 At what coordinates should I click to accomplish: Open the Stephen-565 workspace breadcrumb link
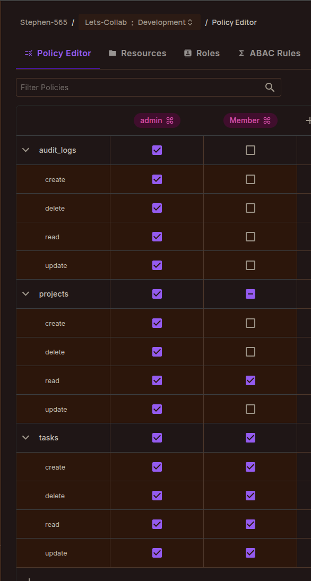click(44, 22)
